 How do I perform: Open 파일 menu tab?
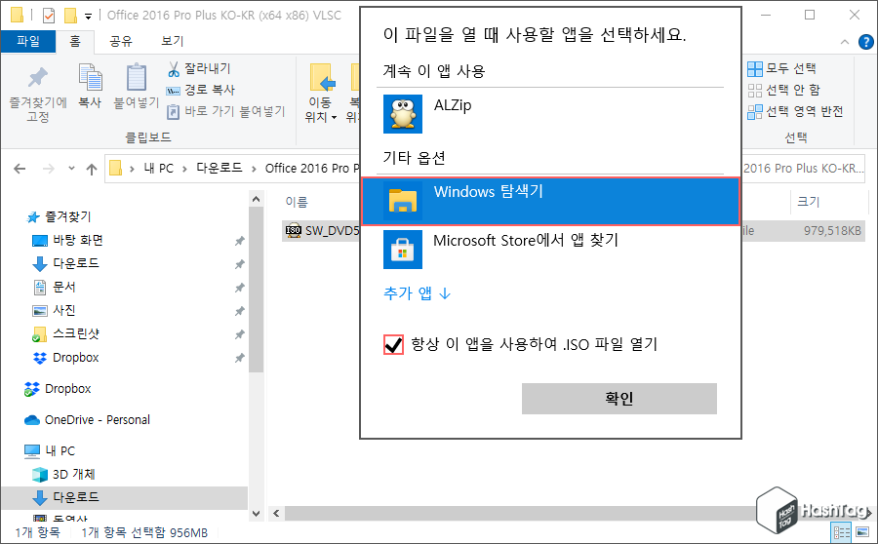pos(28,41)
